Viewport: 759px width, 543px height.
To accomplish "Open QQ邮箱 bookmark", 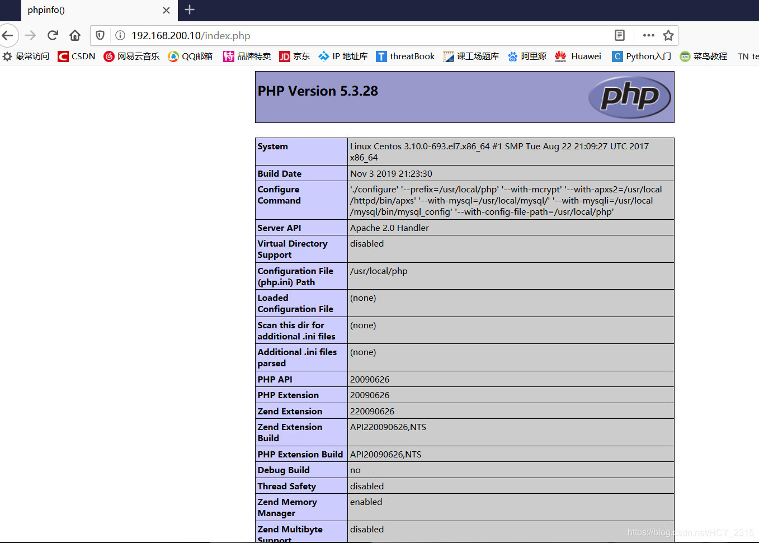I will click(190, 56).
